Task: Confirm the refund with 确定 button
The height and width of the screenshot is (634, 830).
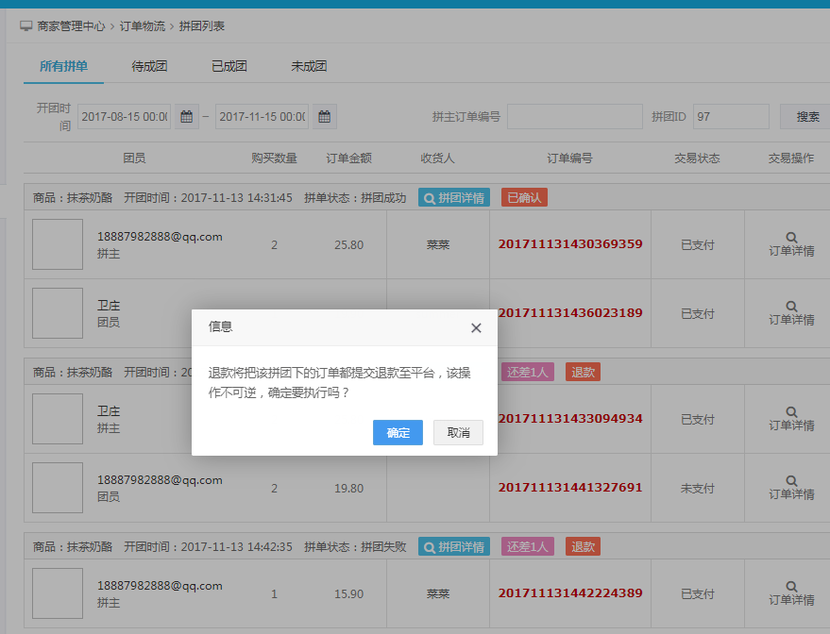Action: [x=398, y=433]
